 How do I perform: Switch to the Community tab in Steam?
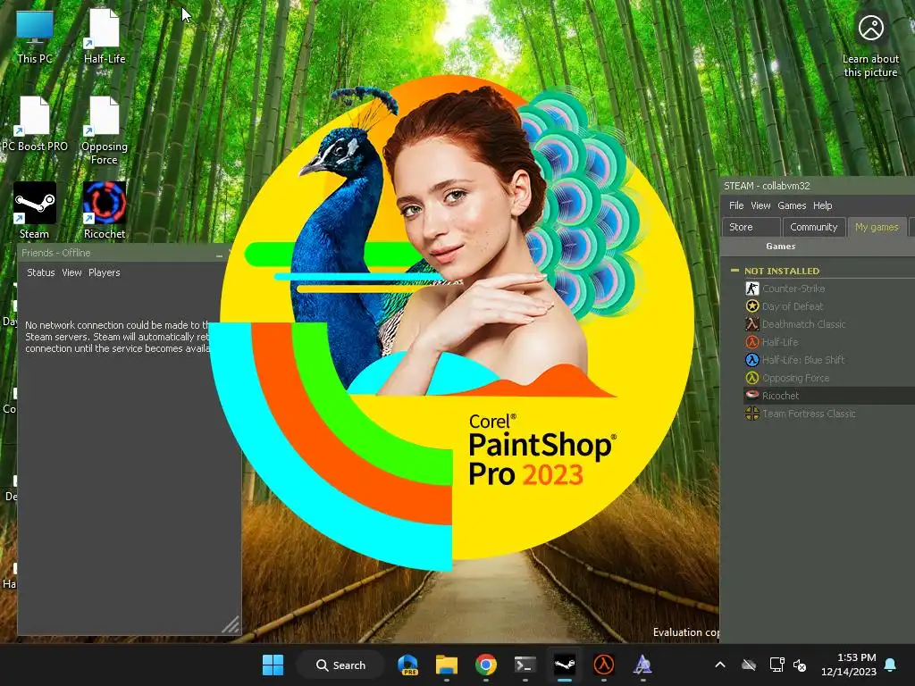[x=813, y=227]
